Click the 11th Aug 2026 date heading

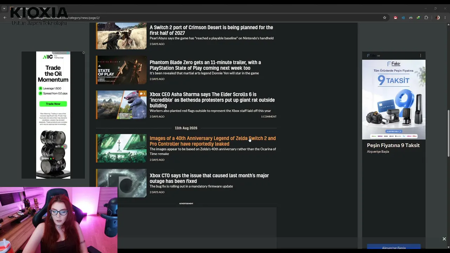click(186, 128)
